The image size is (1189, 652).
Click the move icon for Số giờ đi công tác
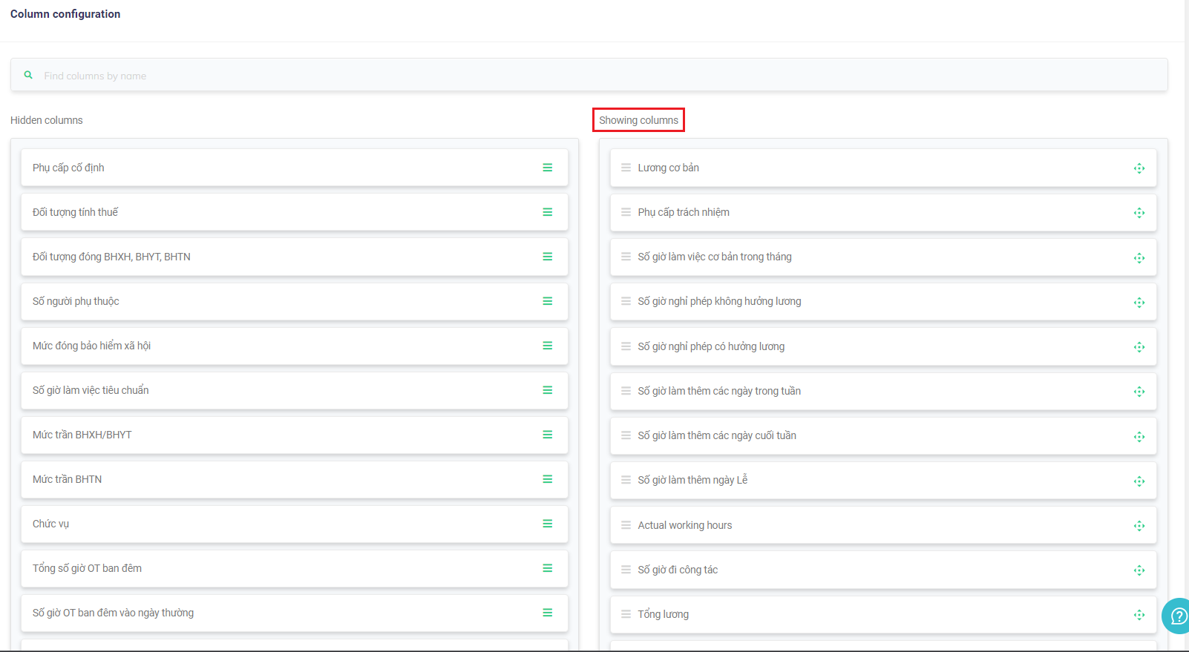(x=1139, y=570)
